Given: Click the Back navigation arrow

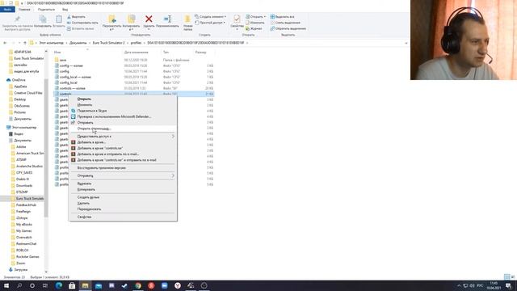Looking at the screenshot, I should pyautogui.click(x=5, y=43).
